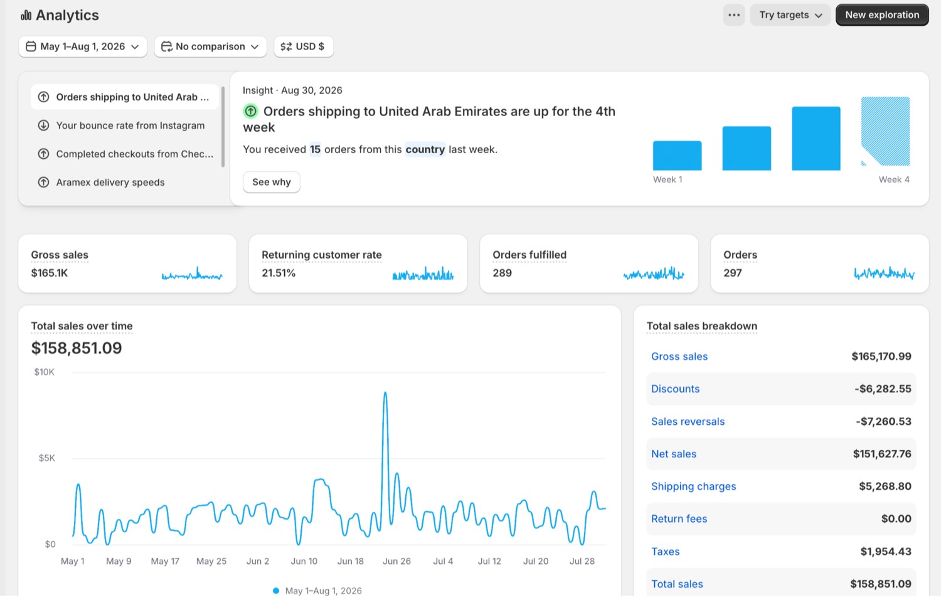This screenshot has width=941, height=596.
Task: Click the Analytics bar chart icon
Action: click(x=26, y=15)
